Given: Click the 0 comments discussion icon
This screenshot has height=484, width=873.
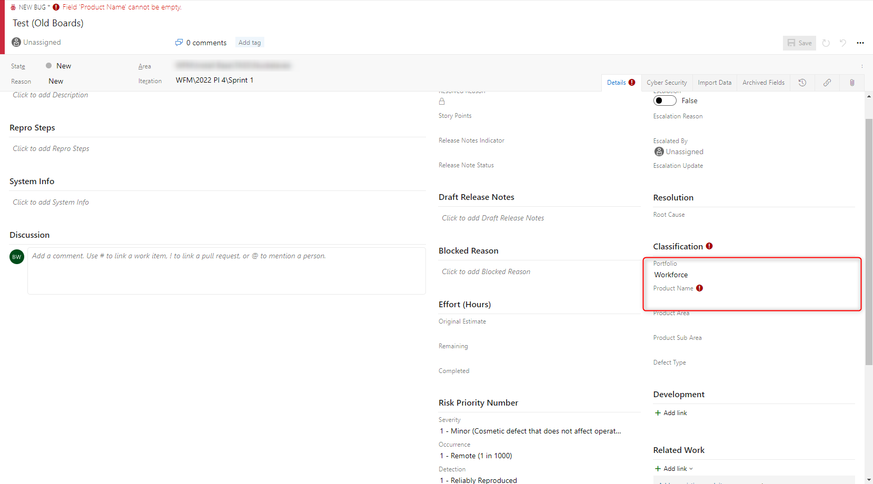Looking at the screenshot, I should click(x=180, y=43).
